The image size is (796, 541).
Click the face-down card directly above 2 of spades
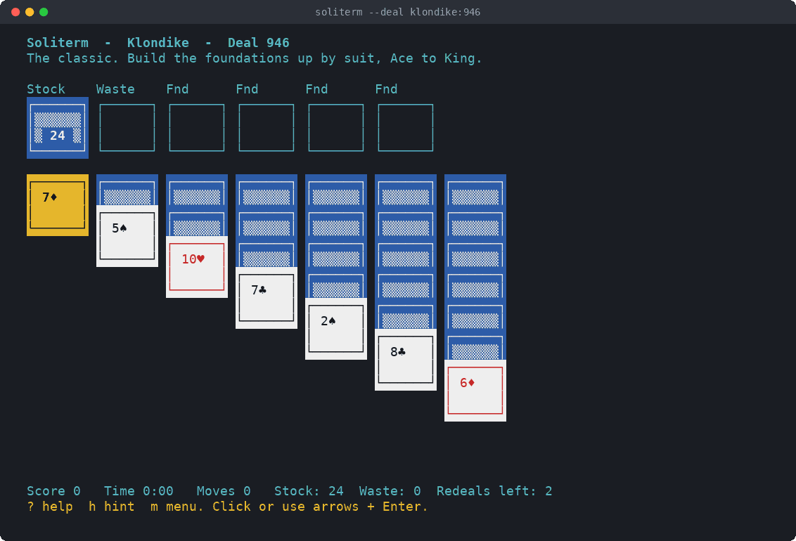click(335, 282)
